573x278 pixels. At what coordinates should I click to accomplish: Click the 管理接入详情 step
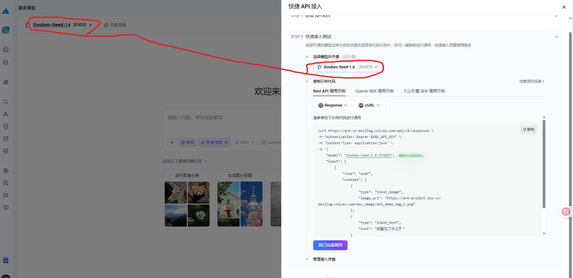tap(324, 259)
